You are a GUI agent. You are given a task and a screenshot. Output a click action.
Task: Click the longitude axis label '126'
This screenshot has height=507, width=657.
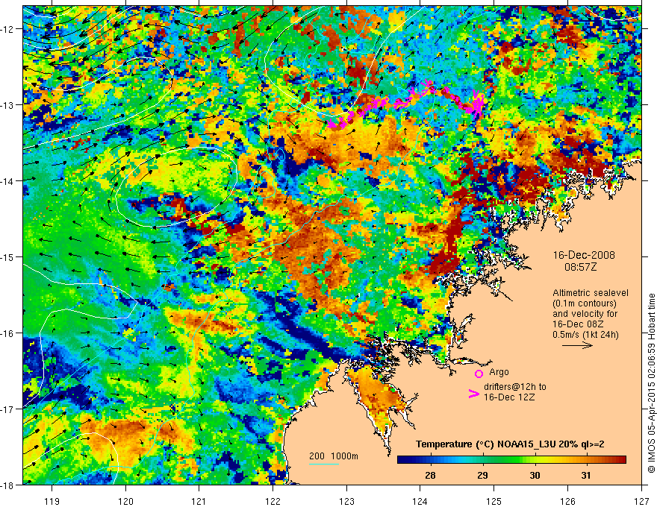coord(567,501)
